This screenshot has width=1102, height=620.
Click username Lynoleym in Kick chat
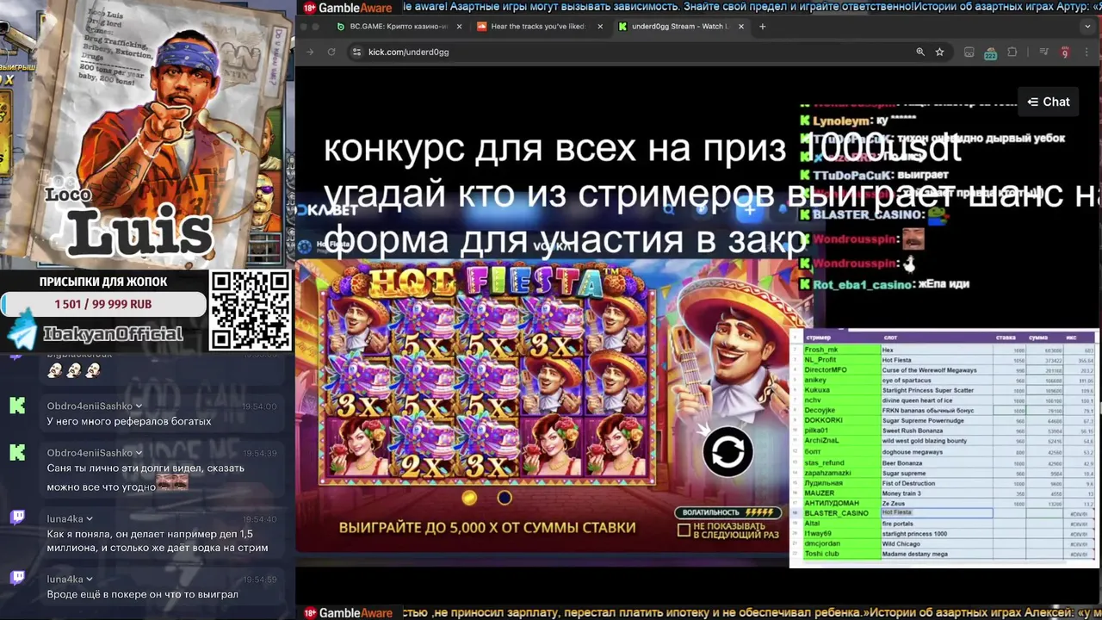click(x=839, y=121)
